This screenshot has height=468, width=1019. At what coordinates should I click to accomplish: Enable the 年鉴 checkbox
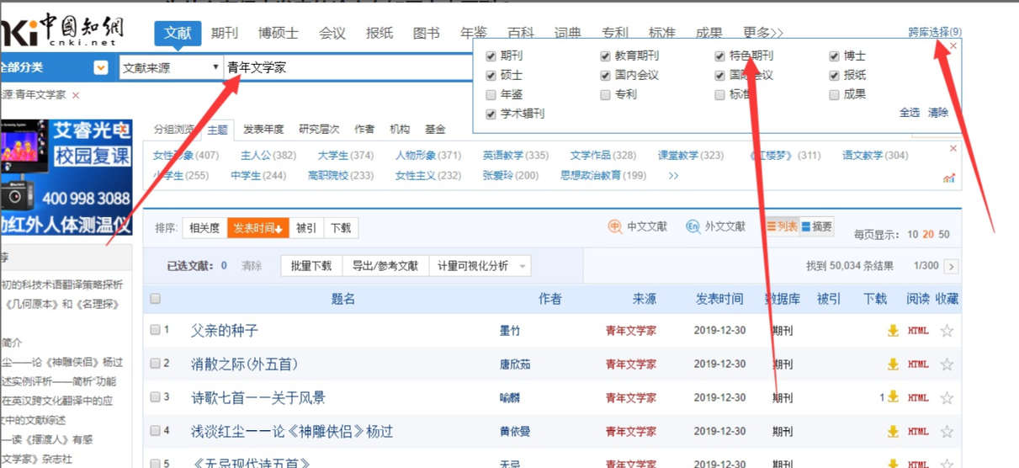(x=491, y=95)
